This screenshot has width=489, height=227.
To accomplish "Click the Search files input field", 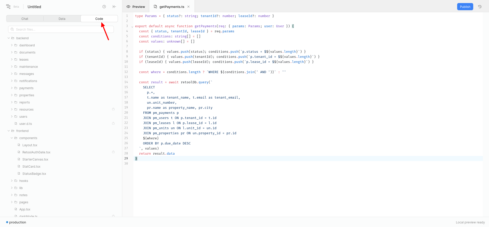I will [x=61, y=29].
